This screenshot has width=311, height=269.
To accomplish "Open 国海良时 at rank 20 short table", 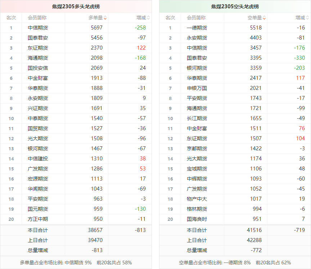I will [197, 219].
